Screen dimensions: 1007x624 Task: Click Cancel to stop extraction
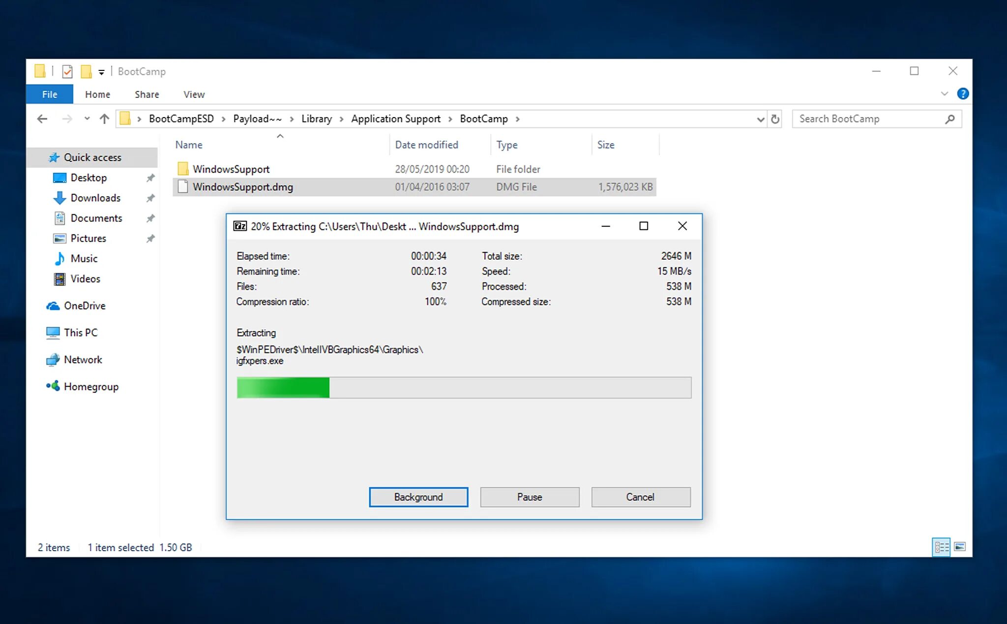click(x=640, y=497)
